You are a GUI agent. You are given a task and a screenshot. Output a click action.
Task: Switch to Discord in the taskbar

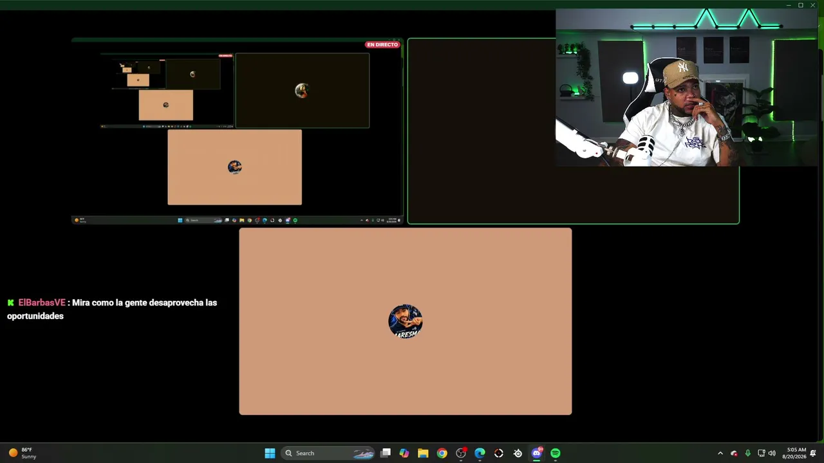pos(537,453)
